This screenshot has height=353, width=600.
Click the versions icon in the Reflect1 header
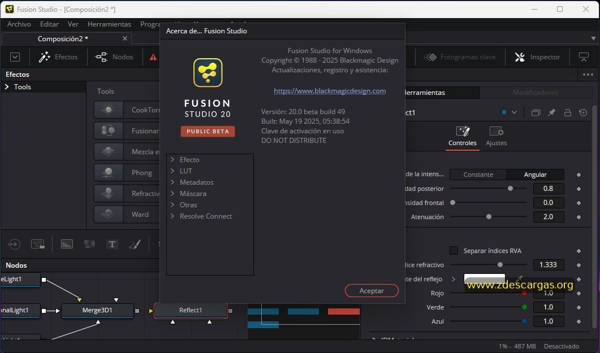pyautogui.click(x=536, y=113)
